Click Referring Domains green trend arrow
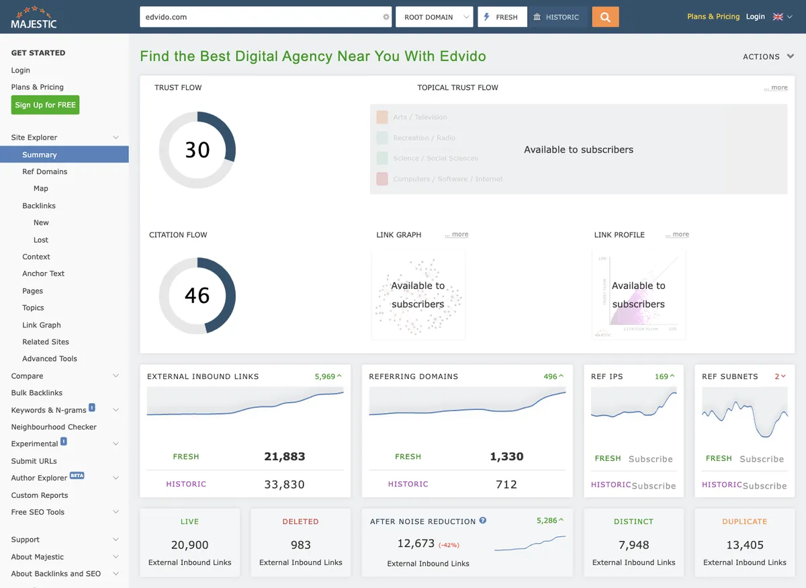This screenshot has height=588, width=806. (x=561, y=376)
